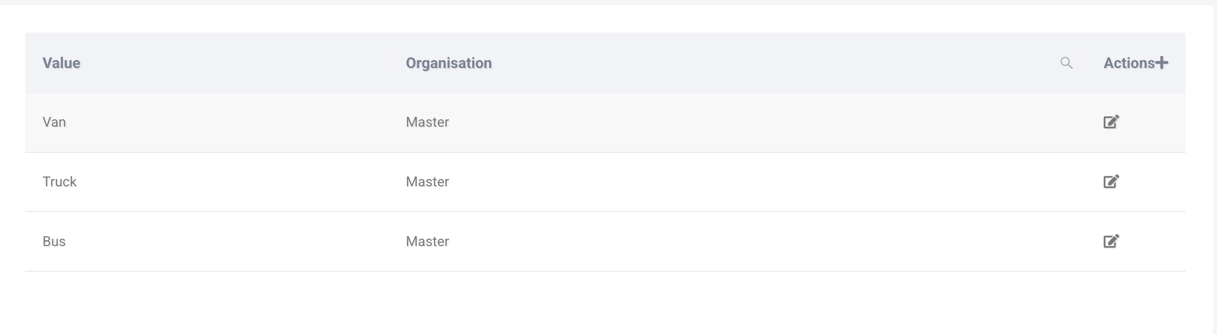Click the edit icon for Van row

tap(1111, 122)
